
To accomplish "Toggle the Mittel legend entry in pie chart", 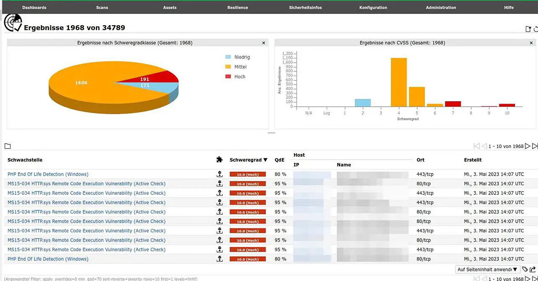I will point(240,67).
